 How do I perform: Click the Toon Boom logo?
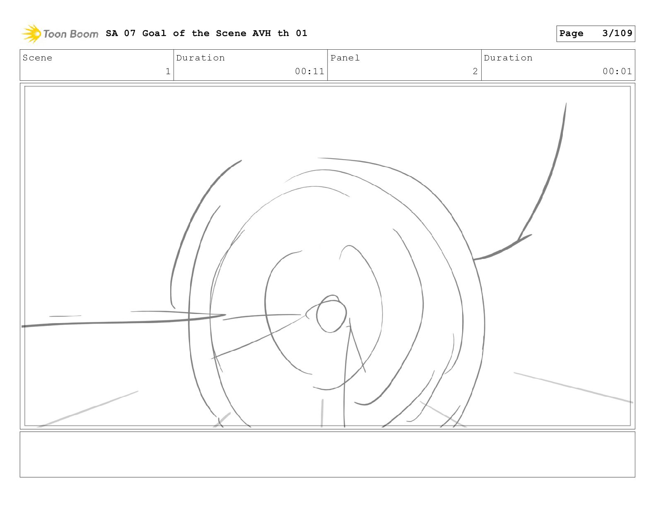(x=60, y=34)
